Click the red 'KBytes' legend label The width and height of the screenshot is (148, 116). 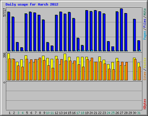(x=145, y=104)
